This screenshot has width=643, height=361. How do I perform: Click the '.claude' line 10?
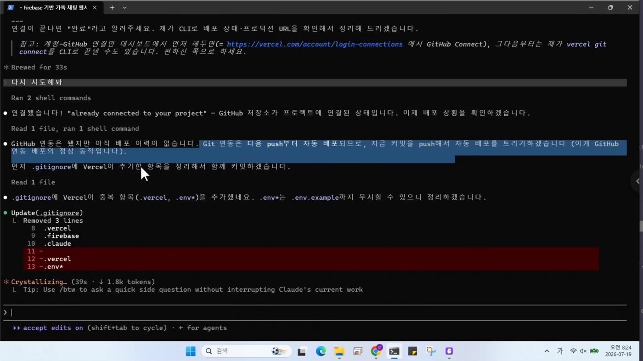tap(57, 243)
